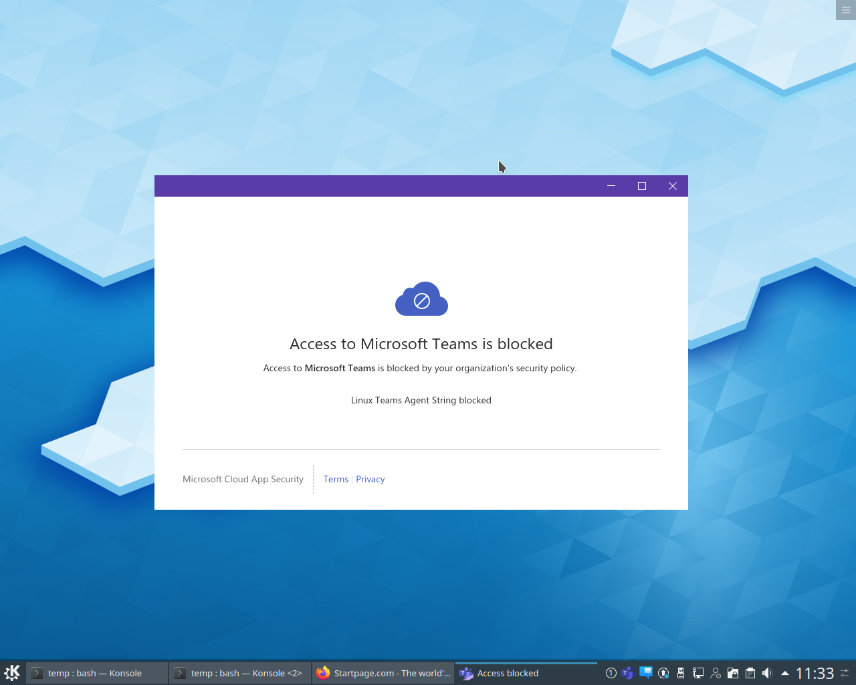Open the Terms link
Image resolution: width=856 pixels, height=685 pixels.
tap(336, 479)
